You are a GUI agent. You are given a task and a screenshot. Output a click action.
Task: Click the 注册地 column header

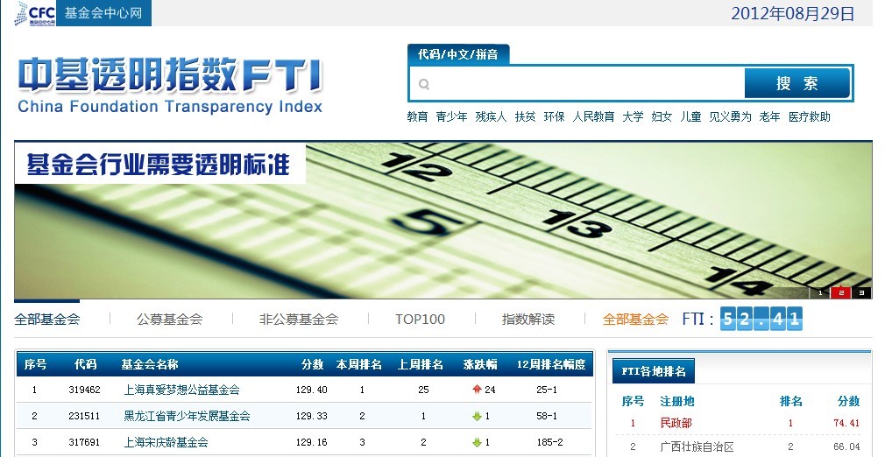click(x=677, y=401)
